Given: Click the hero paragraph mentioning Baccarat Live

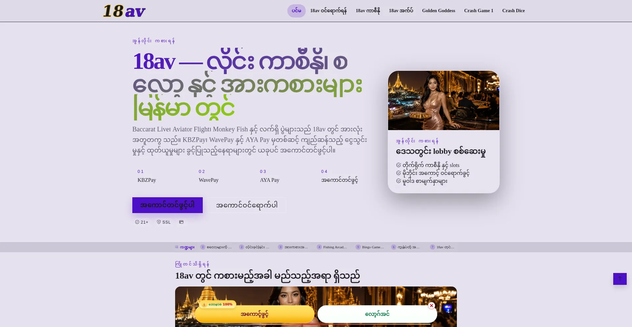Looking at the screenshot, I should [x=250, y=140].
